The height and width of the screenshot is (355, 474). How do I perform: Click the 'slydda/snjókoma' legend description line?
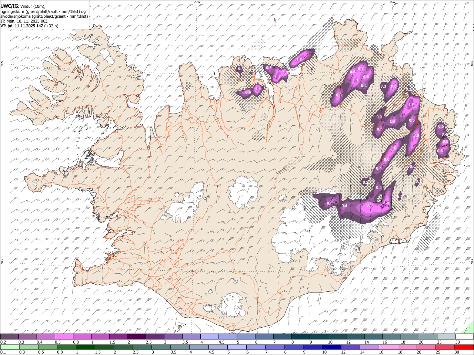point(44,16)
